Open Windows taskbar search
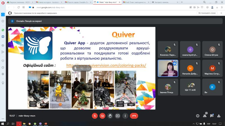Screen dimensions: 225x126 8,124
